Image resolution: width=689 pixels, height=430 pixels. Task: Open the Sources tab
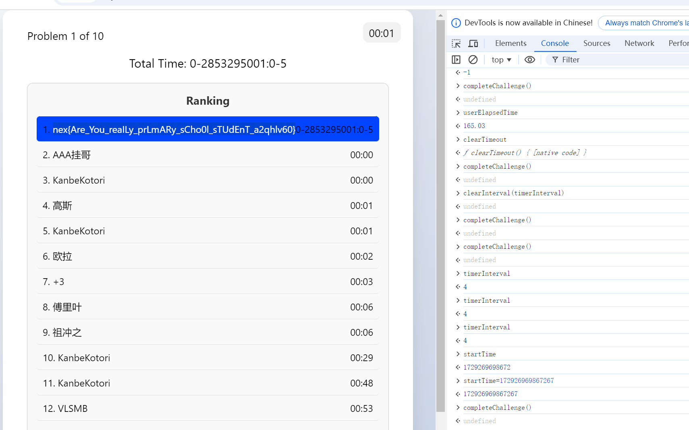point(596,43)
